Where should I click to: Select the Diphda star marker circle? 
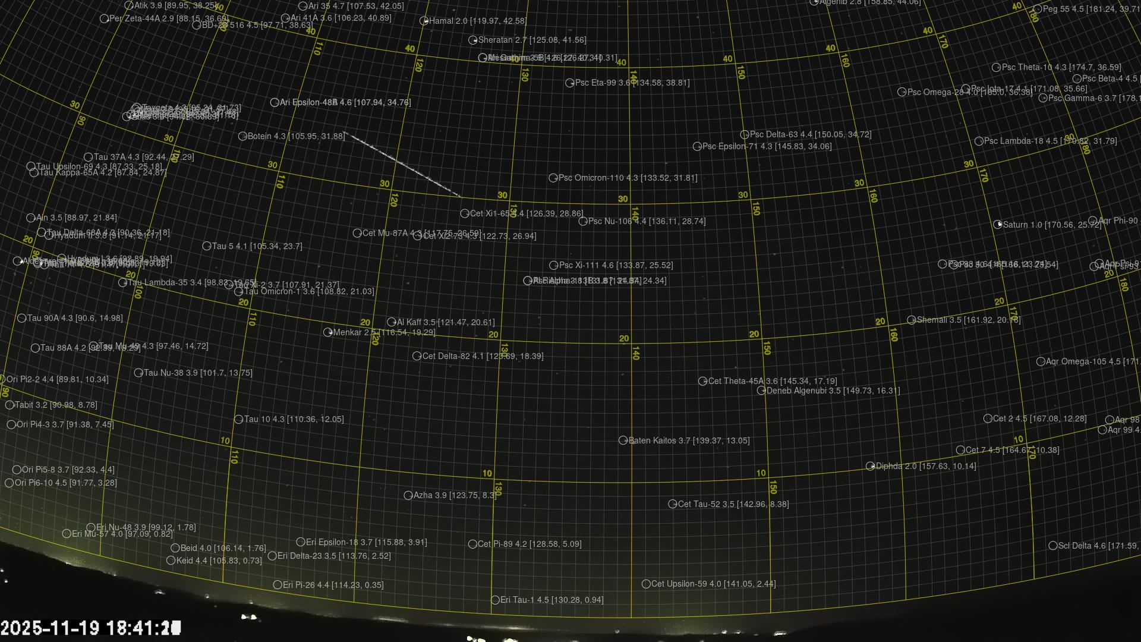coord(871,466)
